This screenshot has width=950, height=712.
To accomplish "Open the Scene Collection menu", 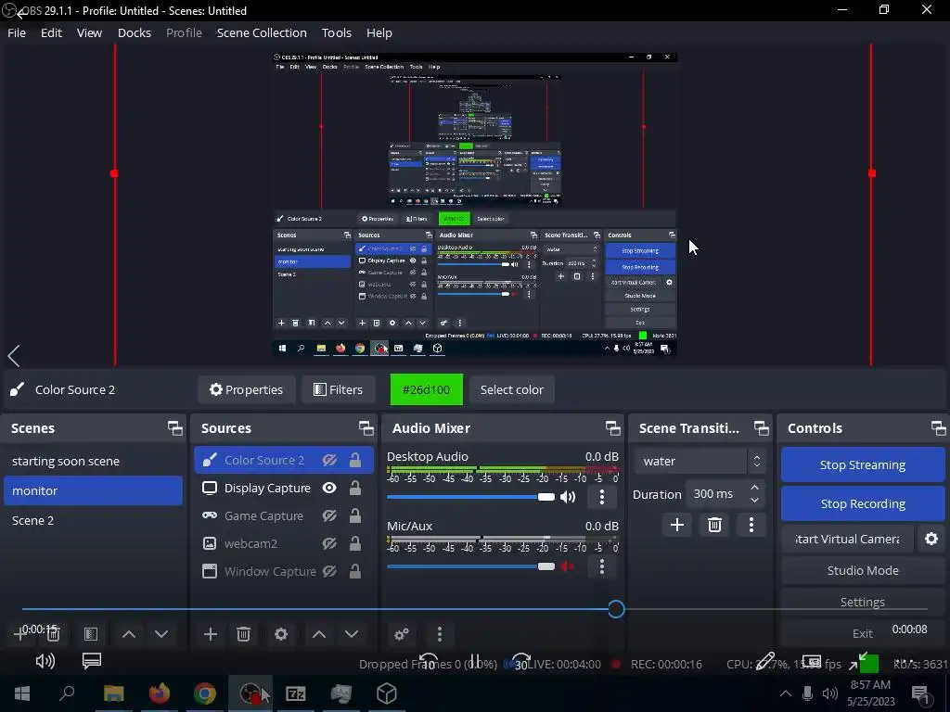I will (262, 32).
